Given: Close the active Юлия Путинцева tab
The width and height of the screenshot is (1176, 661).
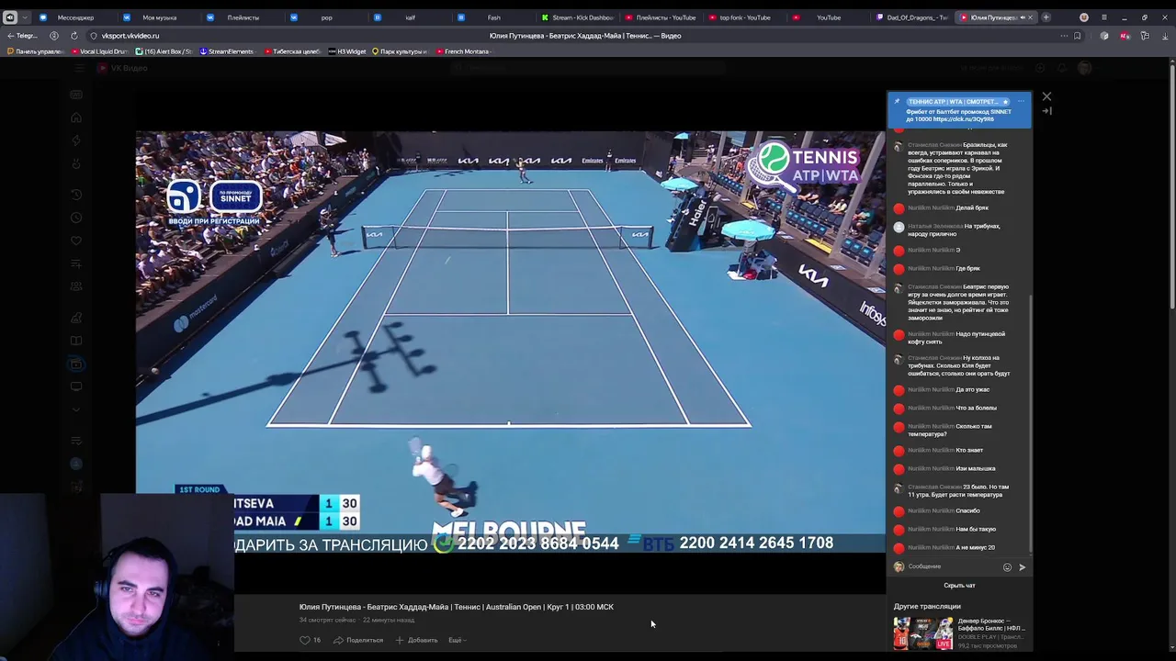Looking at the screenshot, I should coord(1030,17).
